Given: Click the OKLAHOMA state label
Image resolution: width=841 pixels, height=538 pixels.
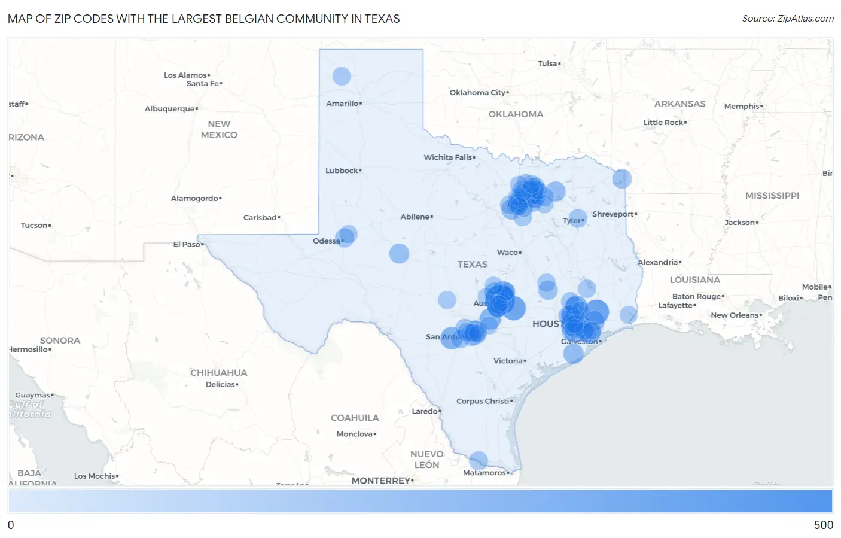Looking at the screenshot, I should point(516,114).
